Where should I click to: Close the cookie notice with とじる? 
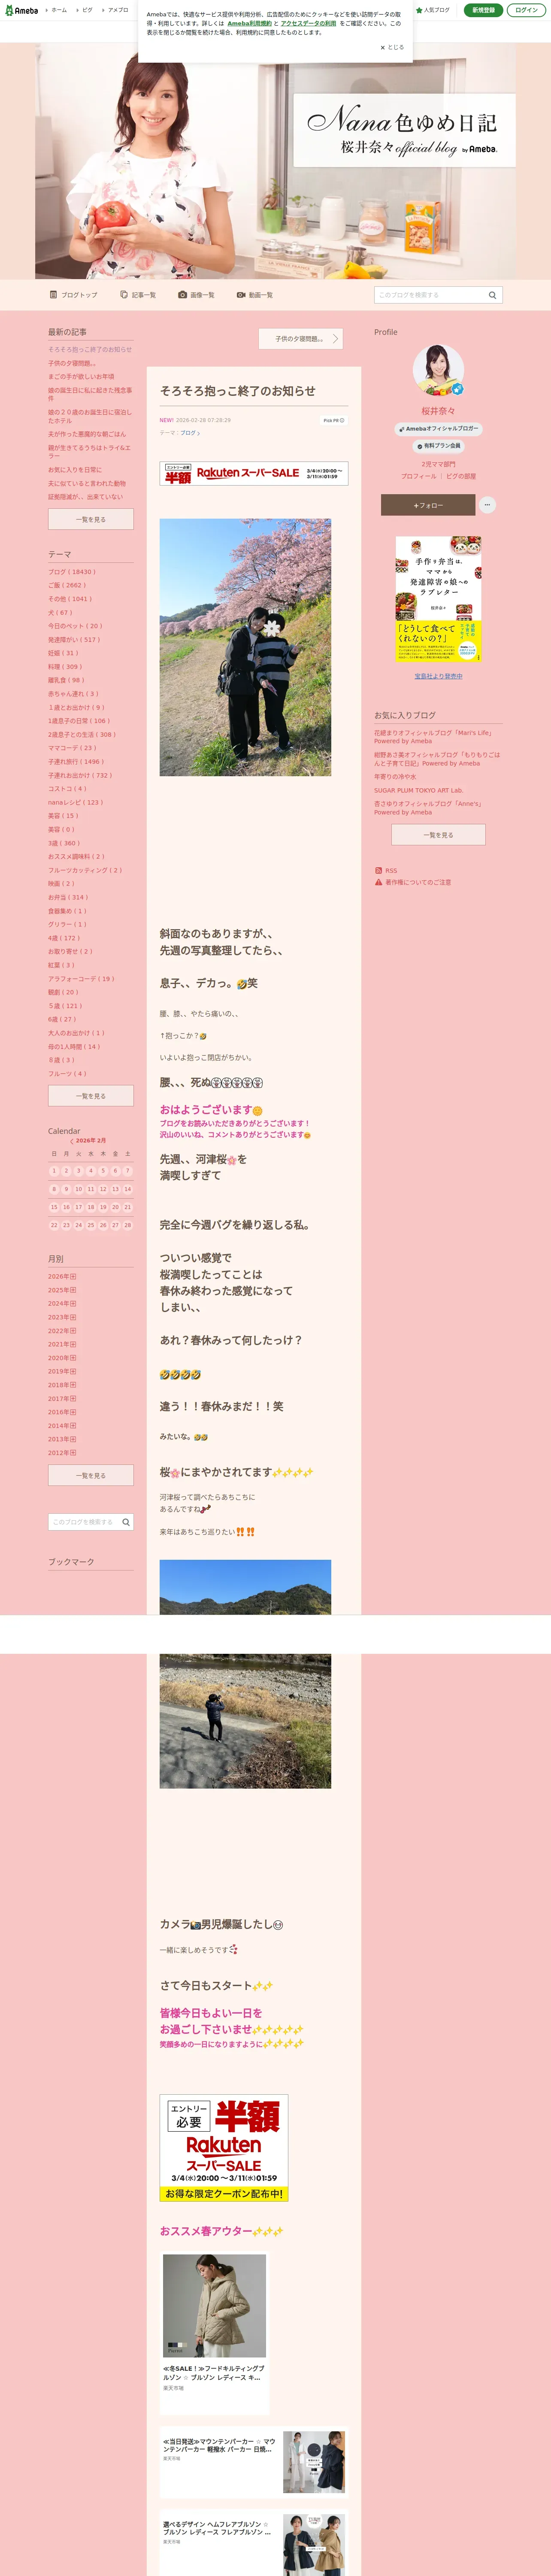pyautogui.click(x=392, y=47)
